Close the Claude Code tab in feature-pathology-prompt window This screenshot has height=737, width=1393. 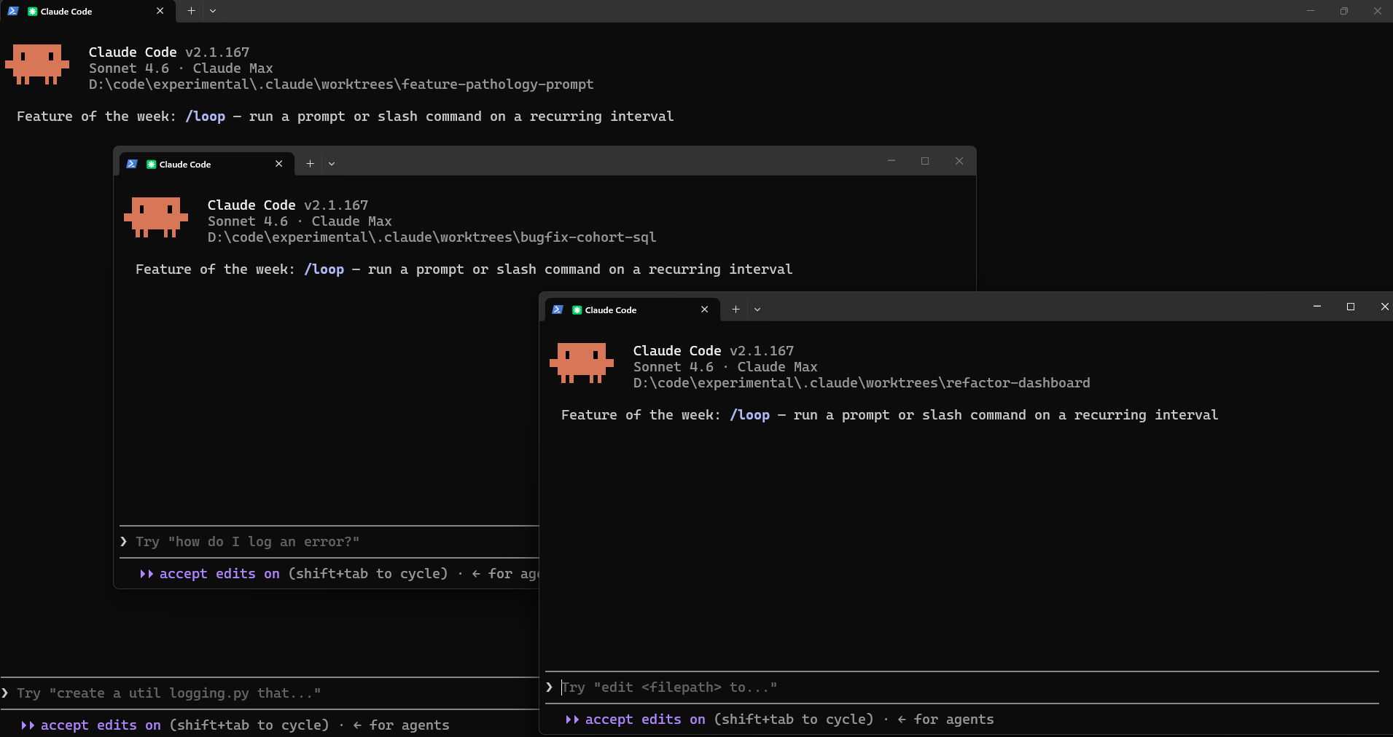click(160, 11)
